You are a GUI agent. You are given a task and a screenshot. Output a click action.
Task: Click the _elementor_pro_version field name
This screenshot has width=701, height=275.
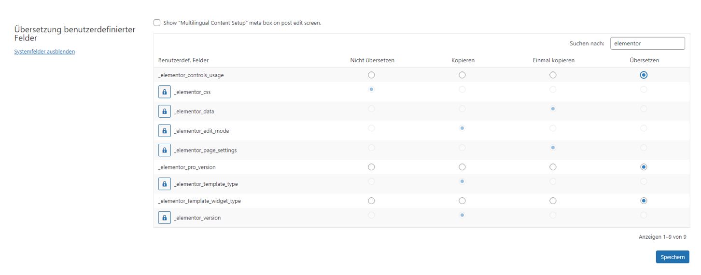(187, 167)
